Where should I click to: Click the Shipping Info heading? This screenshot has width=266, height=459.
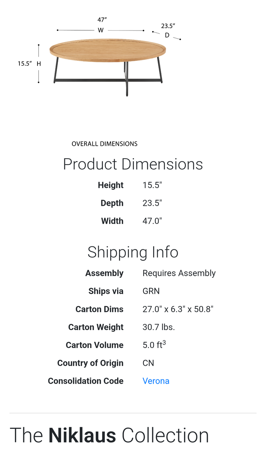point(133,252)
